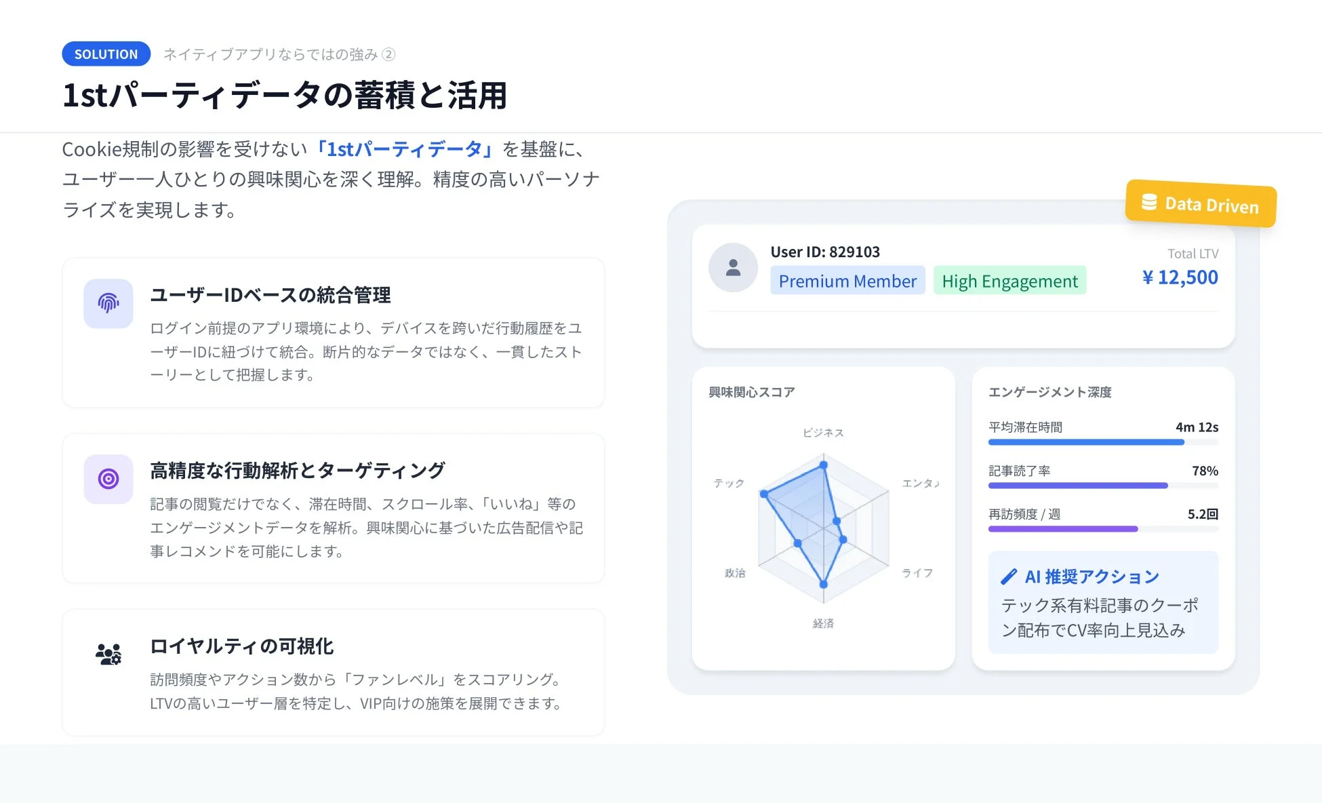Click the user avatar icon beside User ID: 829103
Image resolution: width=1322 pixels, height=803 pixels.
tap(733, 267)
